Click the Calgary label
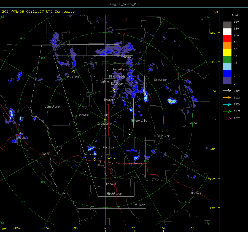 [x=107, y=162]
